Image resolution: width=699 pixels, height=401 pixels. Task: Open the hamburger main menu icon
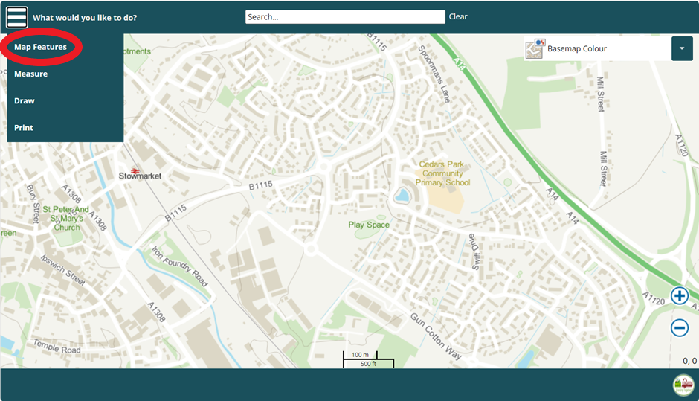click(17, 17)
